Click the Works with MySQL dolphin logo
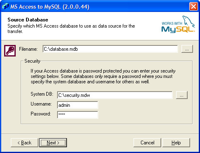The image size is (200, 153). point(178,24)
